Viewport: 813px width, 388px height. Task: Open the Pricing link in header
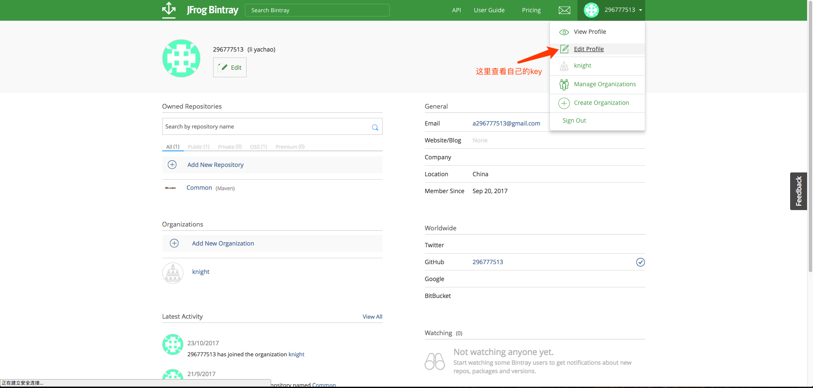click(531, 10)
